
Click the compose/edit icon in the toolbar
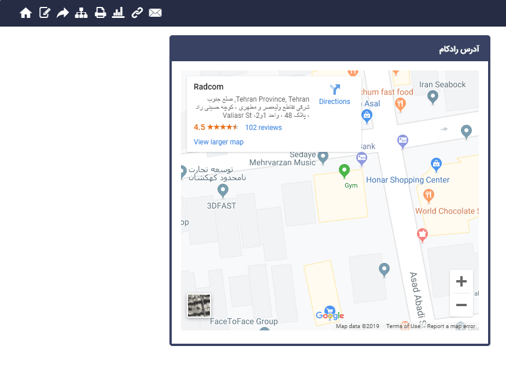pyautogui.click(x=44, y=12)
